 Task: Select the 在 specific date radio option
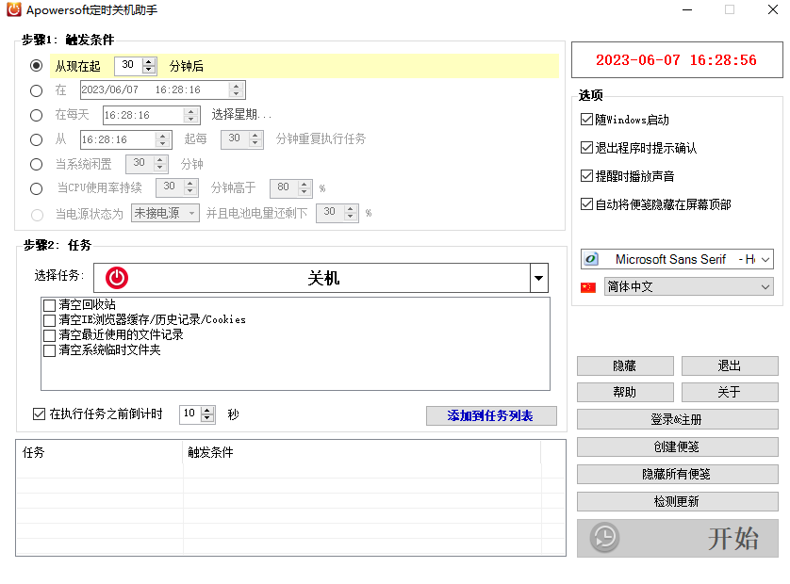36,90
